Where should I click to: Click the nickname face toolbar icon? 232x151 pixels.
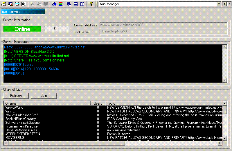[x=17, y=4]
